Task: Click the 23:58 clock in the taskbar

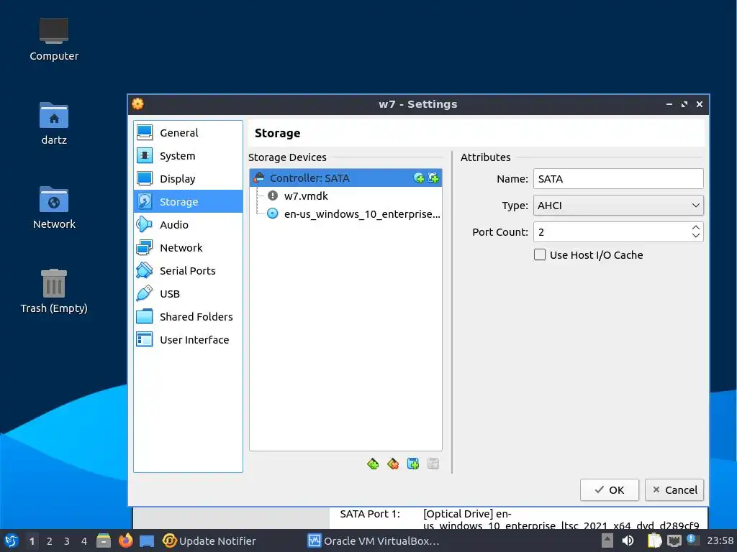Action: tap(720, 540)
